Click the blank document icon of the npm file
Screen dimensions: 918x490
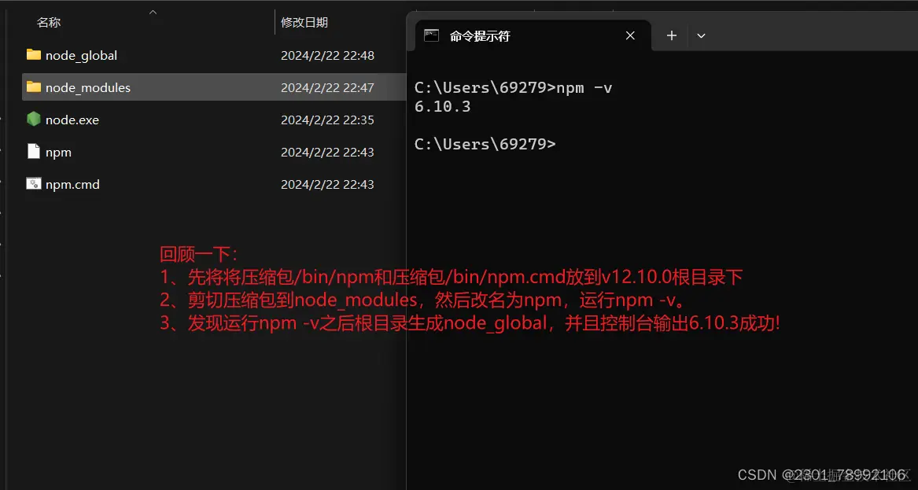[x=33, y=152]
